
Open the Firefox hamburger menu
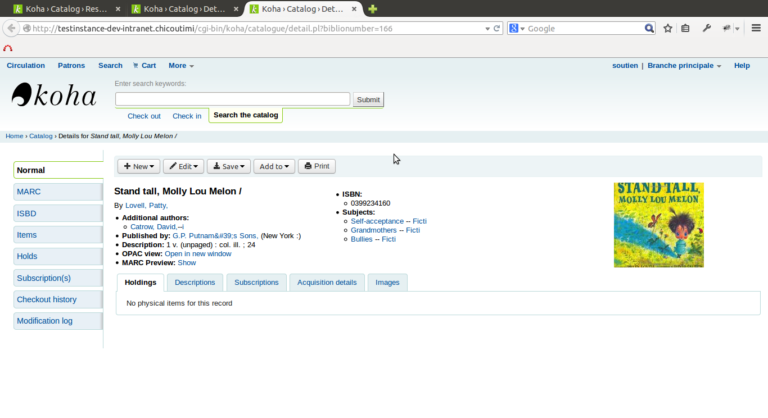pos(756,29)
